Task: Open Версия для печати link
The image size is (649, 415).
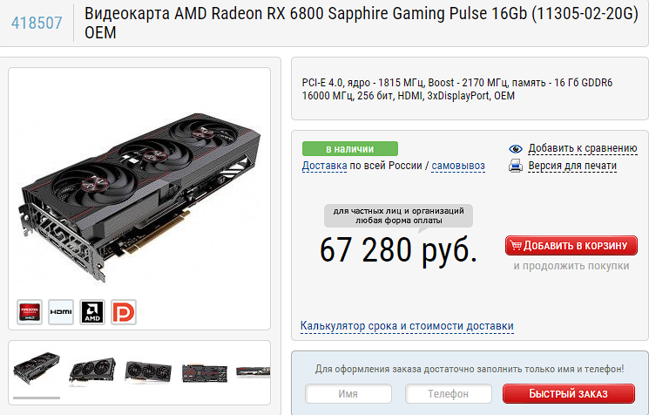Action: point(572,166)
